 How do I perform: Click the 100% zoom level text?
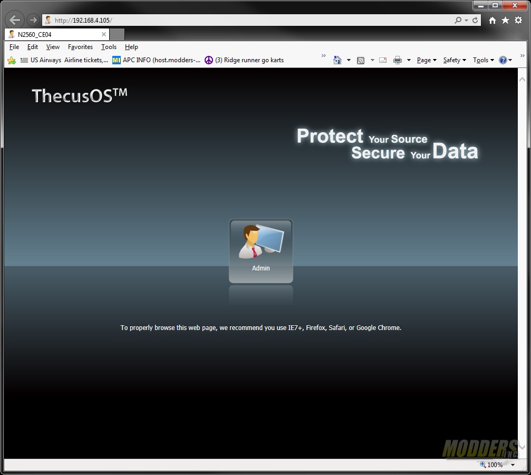coord(495,464)
